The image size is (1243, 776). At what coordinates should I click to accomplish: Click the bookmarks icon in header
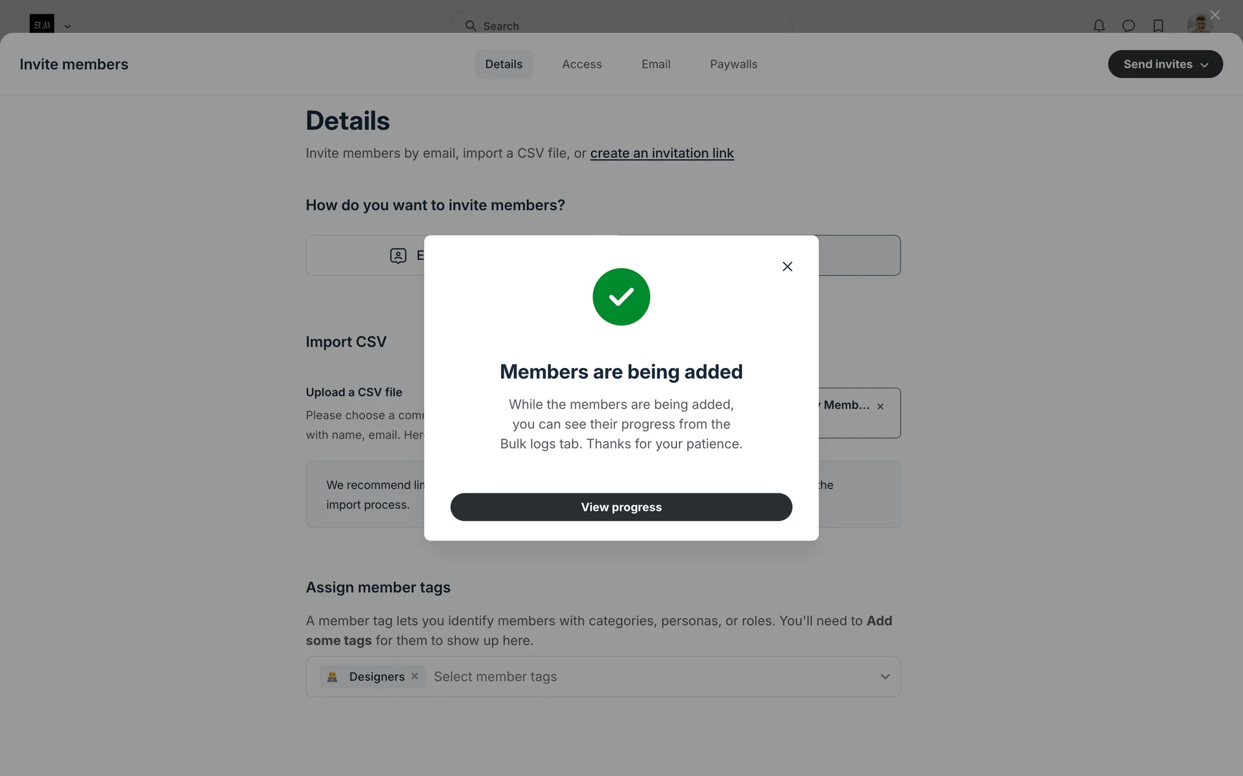point(1158,26)
